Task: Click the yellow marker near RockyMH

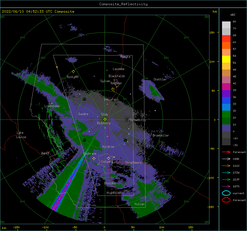Action: click(x=73, y=72)
